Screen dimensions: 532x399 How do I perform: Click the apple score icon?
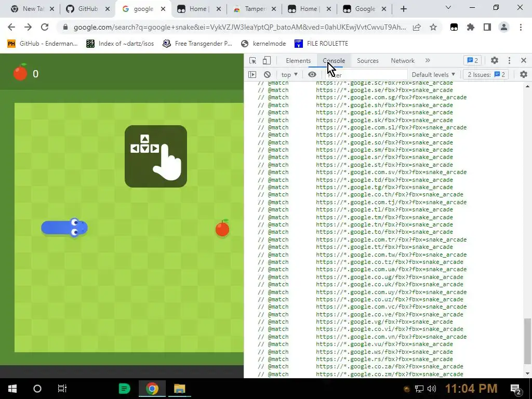coord(20,72)
